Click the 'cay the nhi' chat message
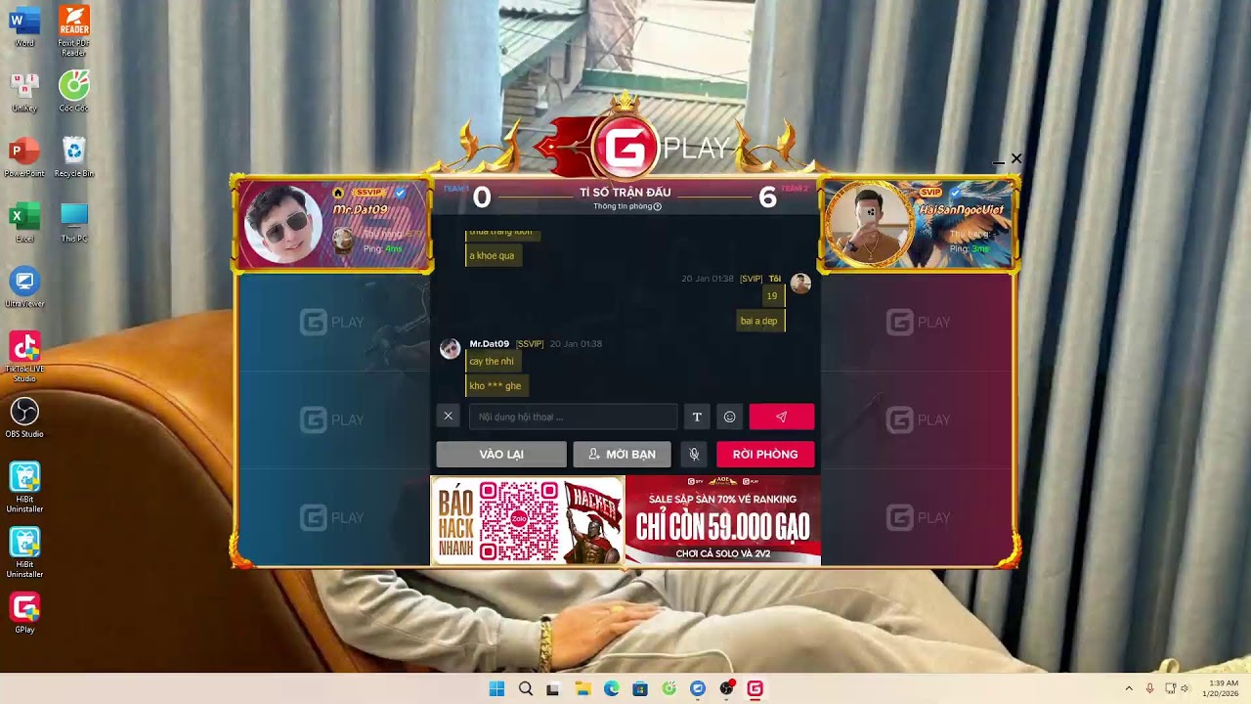Screen dimensions: 1251x704 coord(492,362)
